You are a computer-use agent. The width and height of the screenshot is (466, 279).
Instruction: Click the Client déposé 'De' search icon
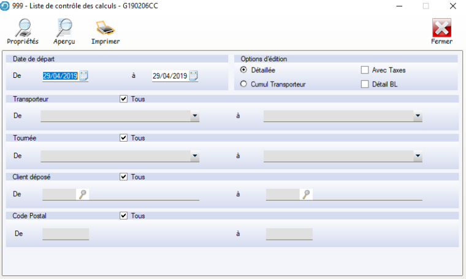pos(83,194)
